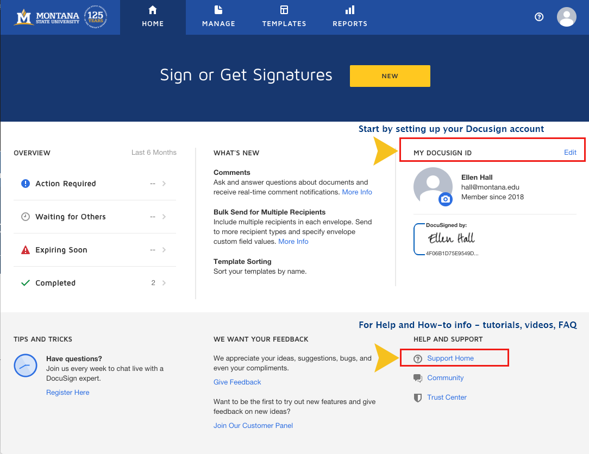
Task: Click the Community chat bubble icon
Action: pos(418,378)
